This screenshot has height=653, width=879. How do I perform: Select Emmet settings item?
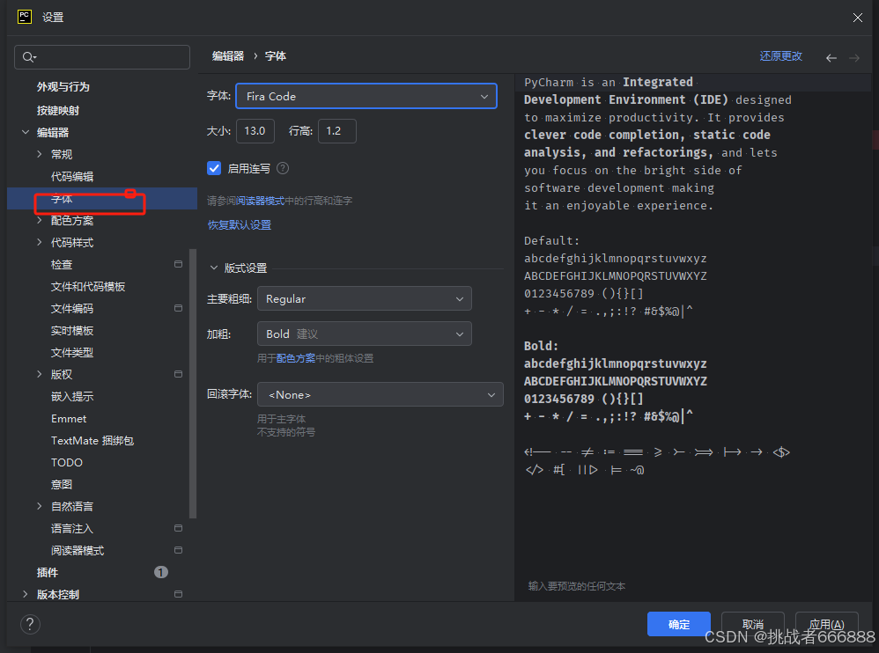pyautogui.click(x=69, y=418)
